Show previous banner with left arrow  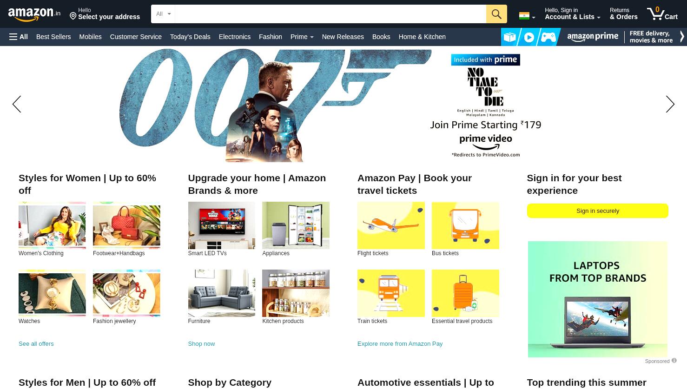(17, 104)
